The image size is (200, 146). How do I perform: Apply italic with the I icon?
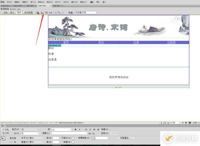point(79,130)
